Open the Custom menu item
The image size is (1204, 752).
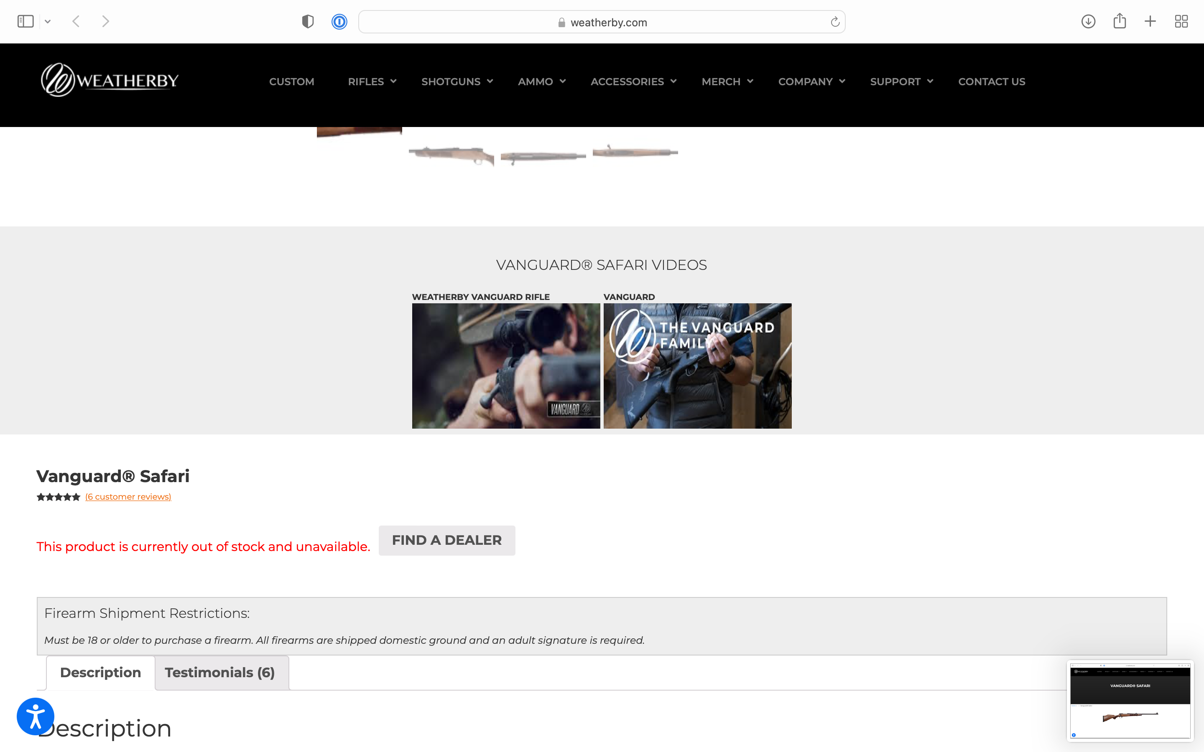(291, 81)
